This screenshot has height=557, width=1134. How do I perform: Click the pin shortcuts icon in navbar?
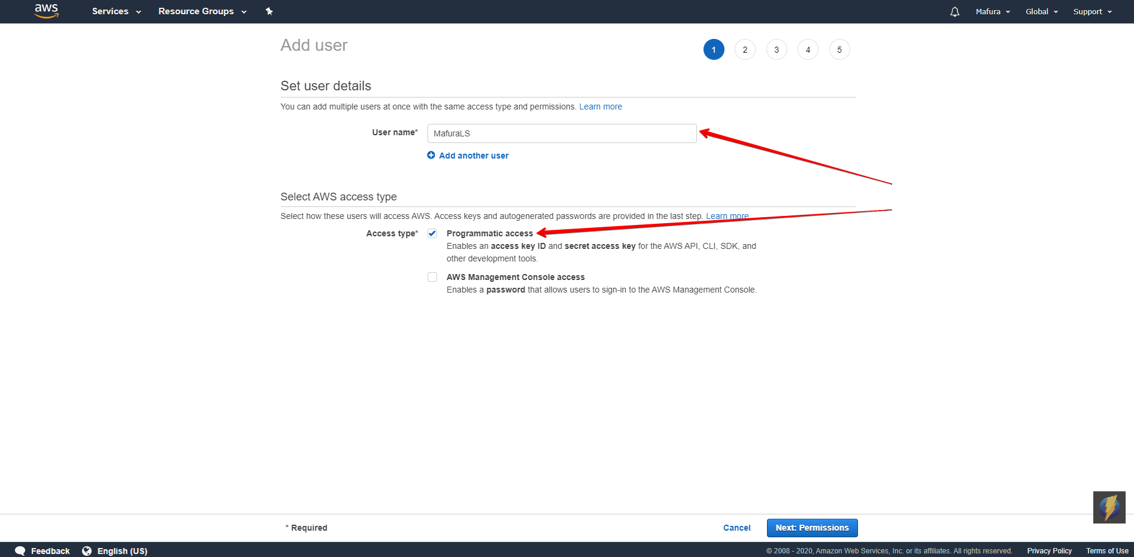click(x=269, y=11)
